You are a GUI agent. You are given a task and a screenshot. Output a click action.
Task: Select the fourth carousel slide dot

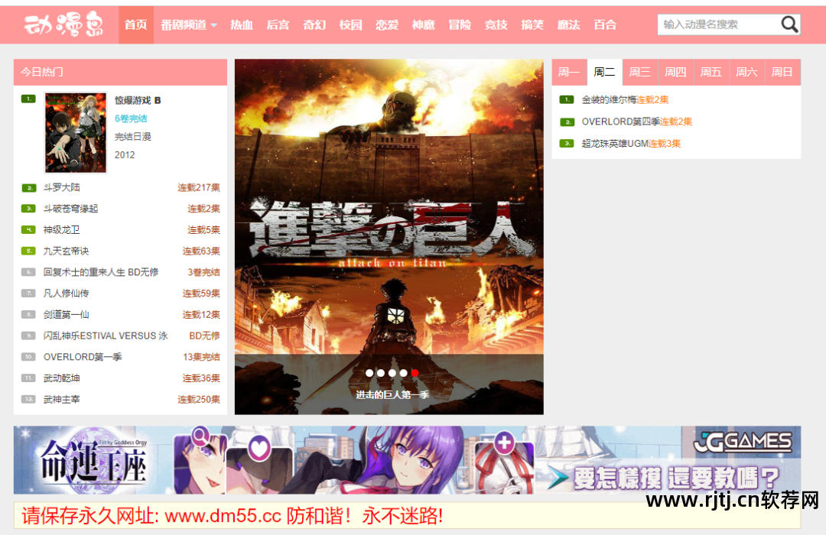click(x=404, y=373)
